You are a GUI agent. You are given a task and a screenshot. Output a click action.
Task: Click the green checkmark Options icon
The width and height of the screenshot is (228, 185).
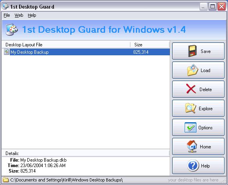[x=191, y=127]
